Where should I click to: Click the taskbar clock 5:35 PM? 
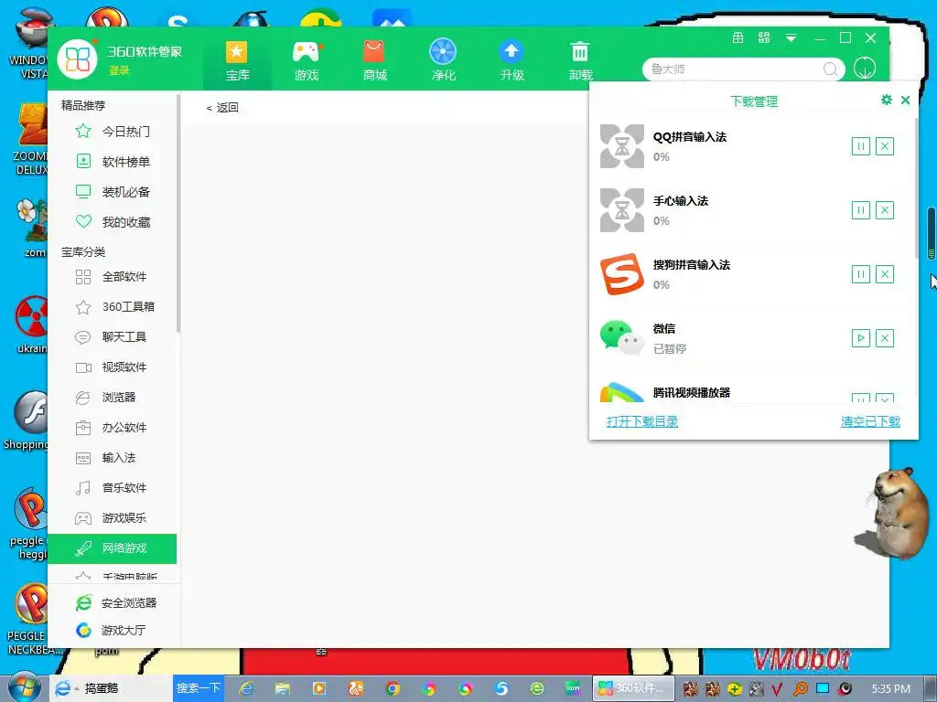pos(890,688)
